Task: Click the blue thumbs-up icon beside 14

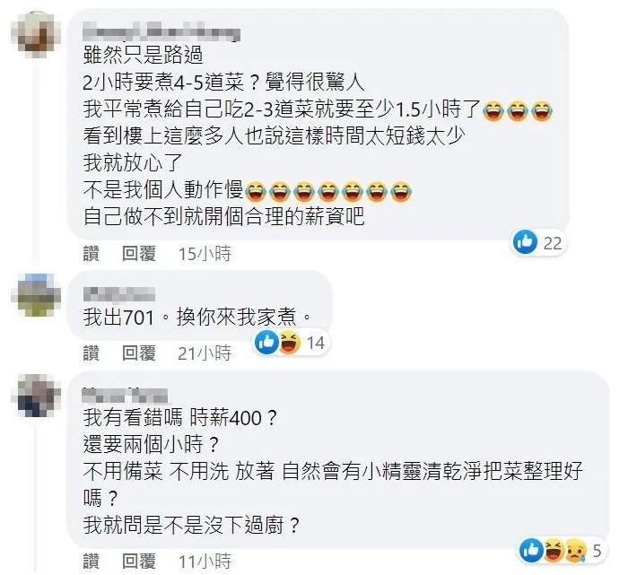Action: tap(266, 343)
